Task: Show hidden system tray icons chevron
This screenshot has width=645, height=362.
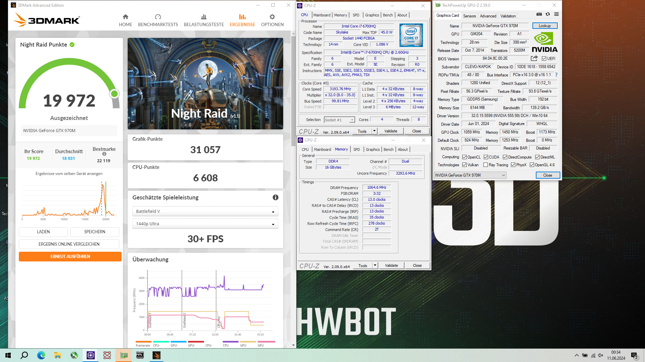Action: point(576,355)
